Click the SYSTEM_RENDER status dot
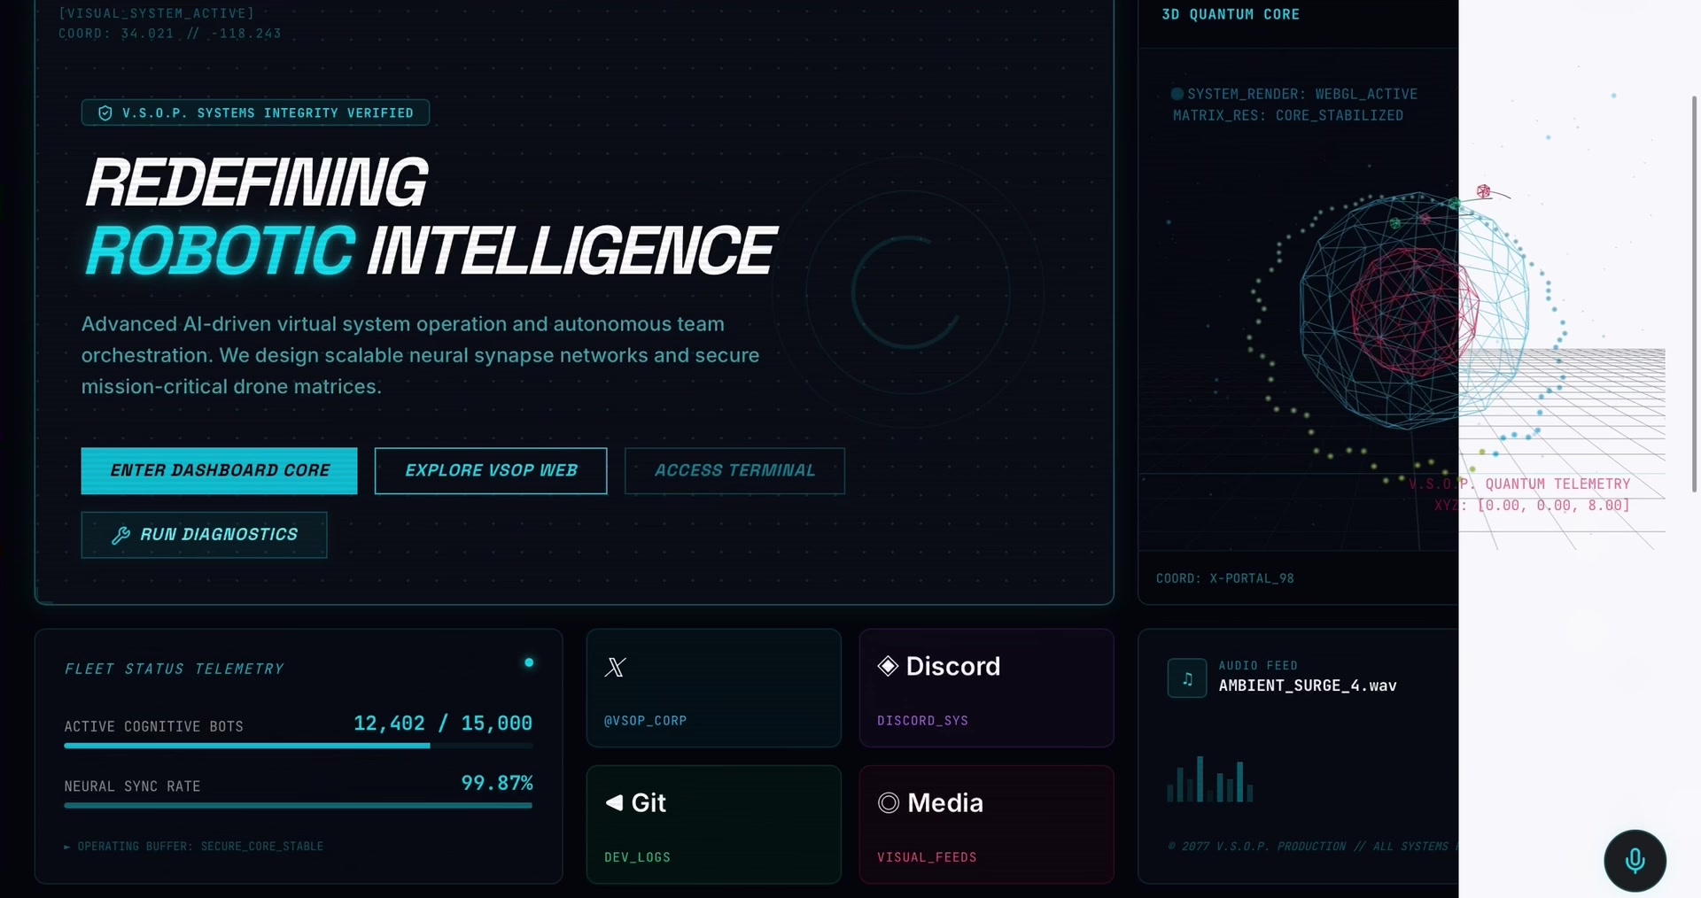 coord(1177,94)
